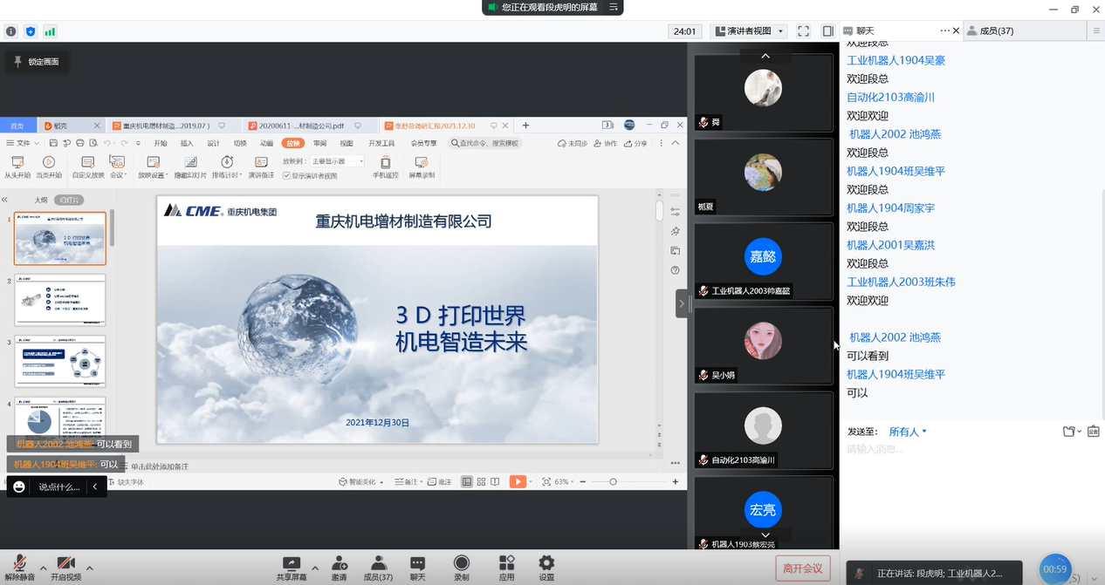1105x585 pixels.
Task: Select 嘉懿 participant video tile
Action: pos(763,262)
